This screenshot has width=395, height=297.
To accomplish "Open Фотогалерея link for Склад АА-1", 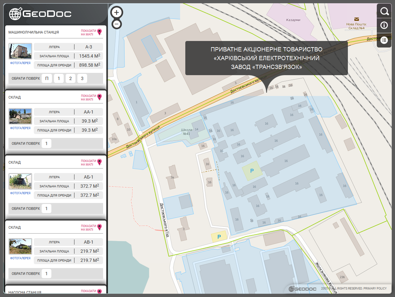I will coord(20,128).
